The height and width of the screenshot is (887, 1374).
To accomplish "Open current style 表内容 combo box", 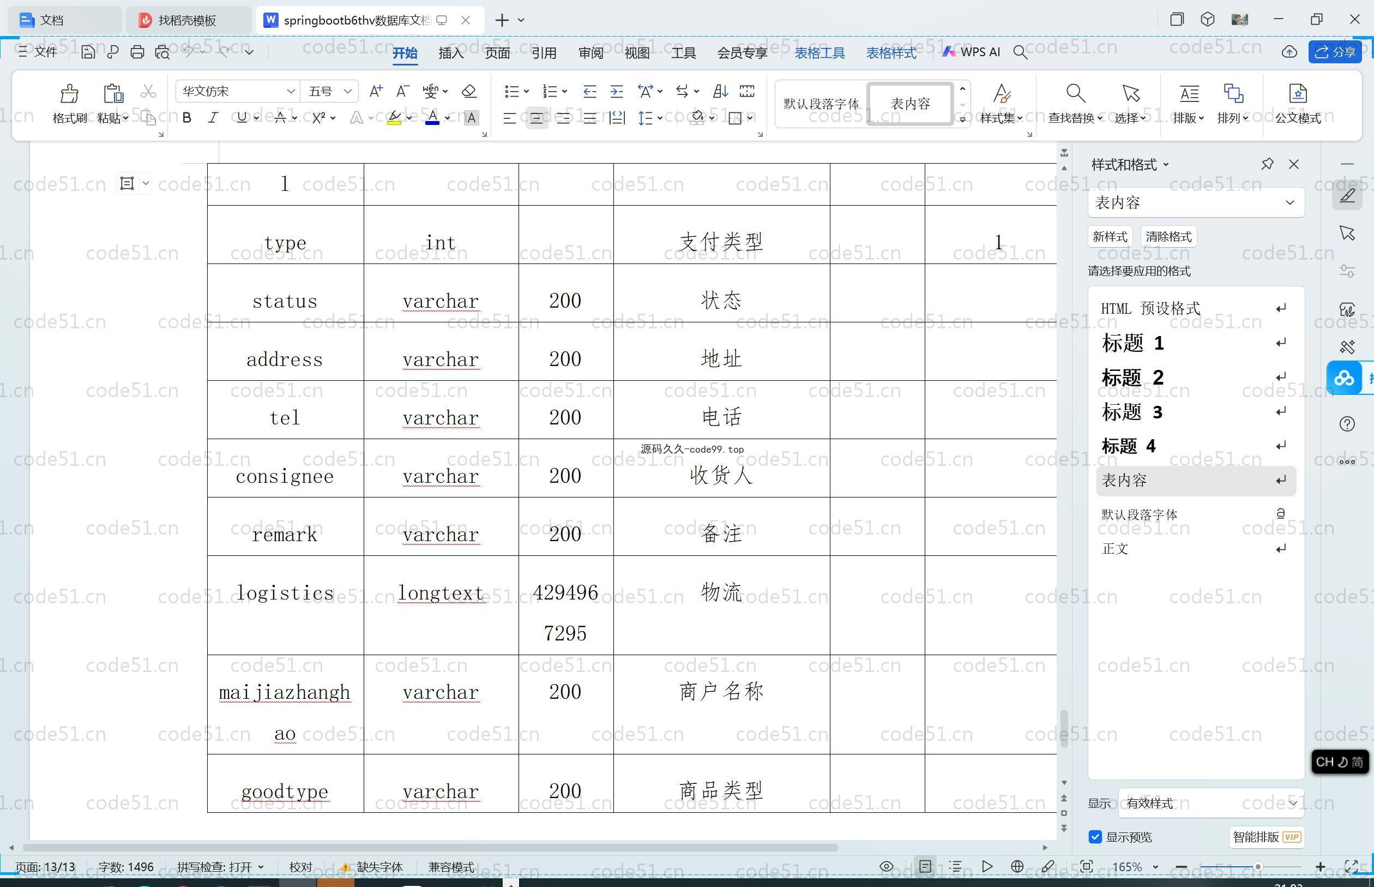I will (x=1196, y=203).
